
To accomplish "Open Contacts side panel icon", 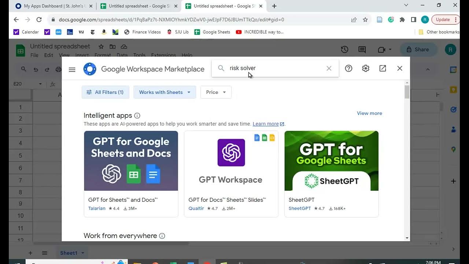I will click(453, 129).
